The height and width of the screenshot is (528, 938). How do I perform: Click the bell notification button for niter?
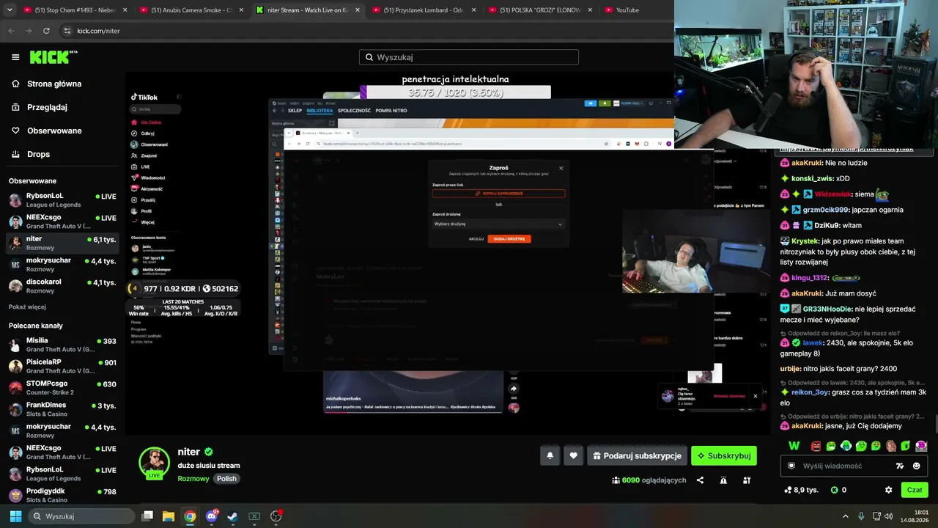[x=550, y=455]
